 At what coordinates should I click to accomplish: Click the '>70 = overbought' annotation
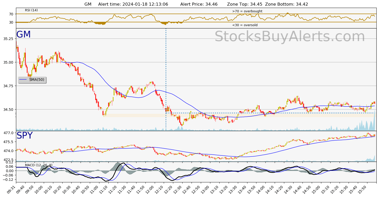[247, 11]
